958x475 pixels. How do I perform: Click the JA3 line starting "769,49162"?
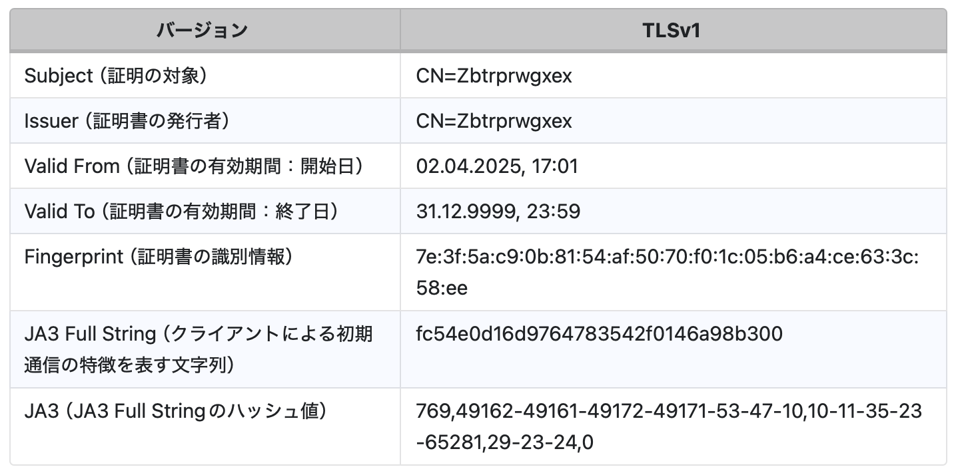tap(669, 411)
